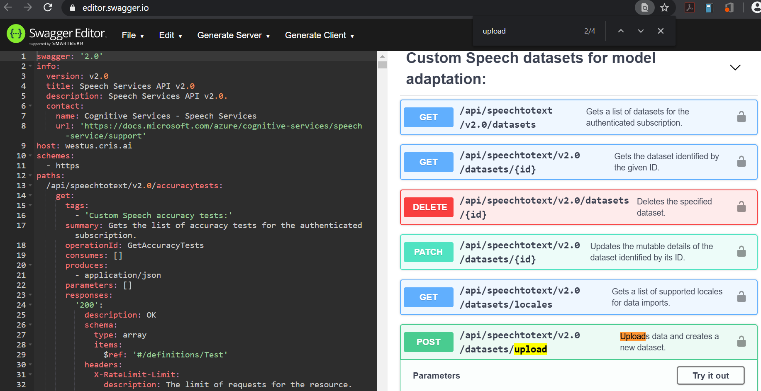Click the browser forward arrow
The height and width of the screenshot is (391, 761).
[x=28, y=7]
